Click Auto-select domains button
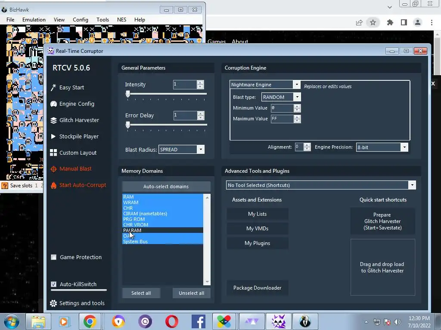Screen dimensions: 441x330 pos(166,186)
